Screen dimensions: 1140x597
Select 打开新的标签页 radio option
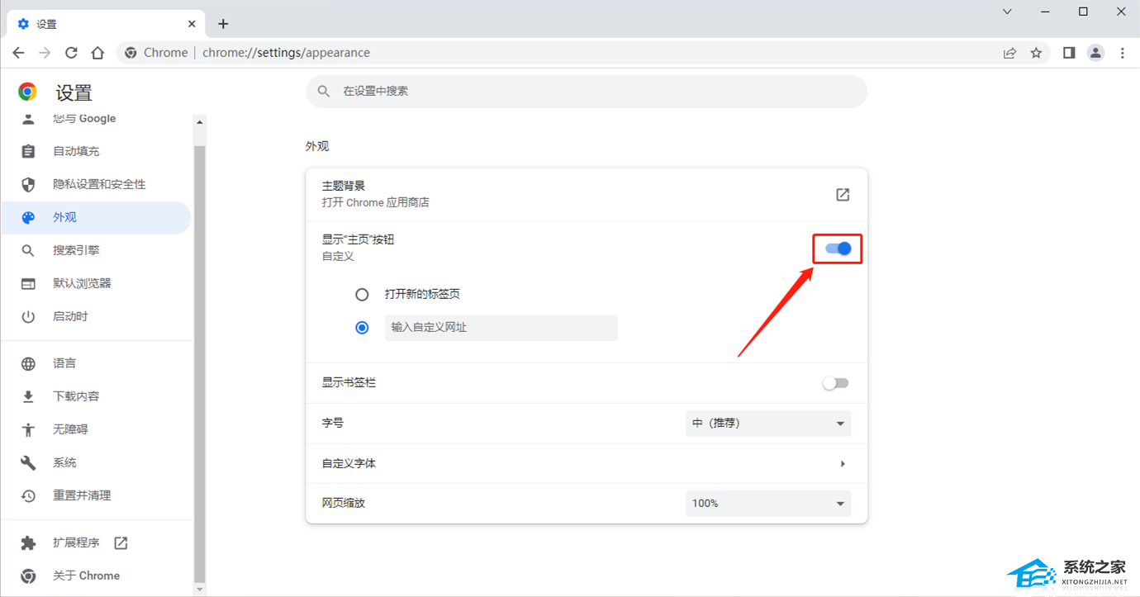[x=362, y=295]
